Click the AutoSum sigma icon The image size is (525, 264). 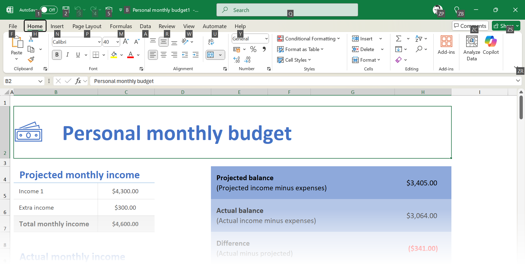coord(399,39)
